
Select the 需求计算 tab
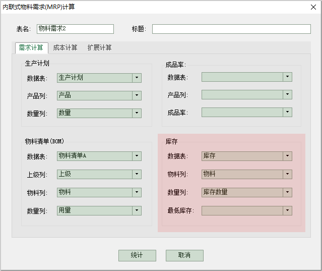[31, 48]
